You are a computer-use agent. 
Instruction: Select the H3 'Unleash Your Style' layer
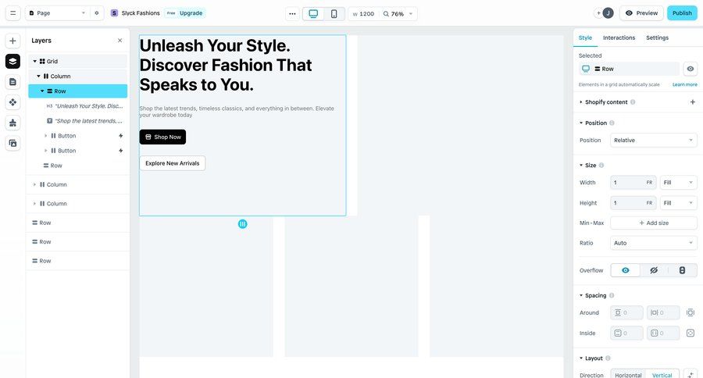[x=84, y=105]
